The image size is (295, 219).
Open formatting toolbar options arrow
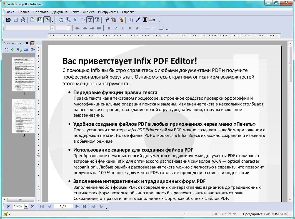(167, 29)
